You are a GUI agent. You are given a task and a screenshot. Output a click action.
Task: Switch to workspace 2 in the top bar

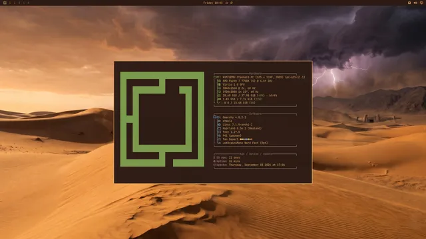[x=15, y=3]
